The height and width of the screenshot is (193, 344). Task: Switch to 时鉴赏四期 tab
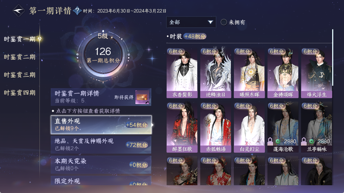tap(20, 93)
